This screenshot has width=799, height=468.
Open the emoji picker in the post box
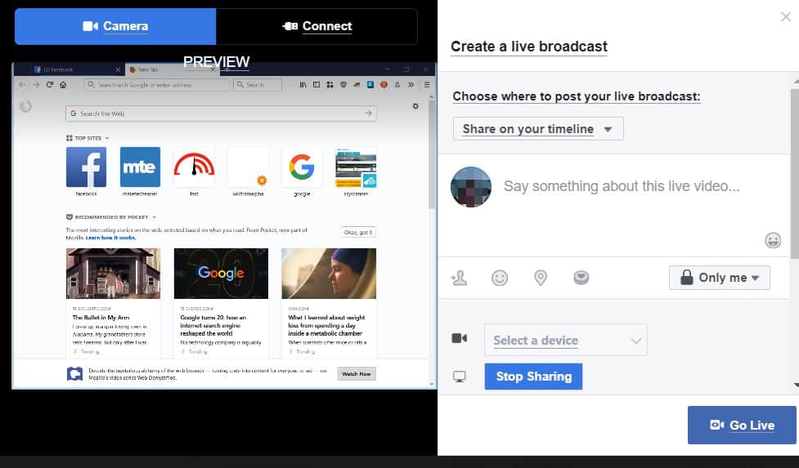[x=773, y=240]
